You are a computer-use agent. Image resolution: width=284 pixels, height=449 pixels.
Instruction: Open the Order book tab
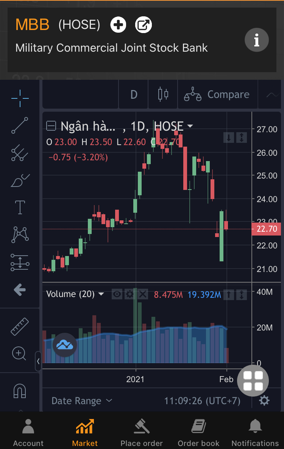[x=198, y=432]
